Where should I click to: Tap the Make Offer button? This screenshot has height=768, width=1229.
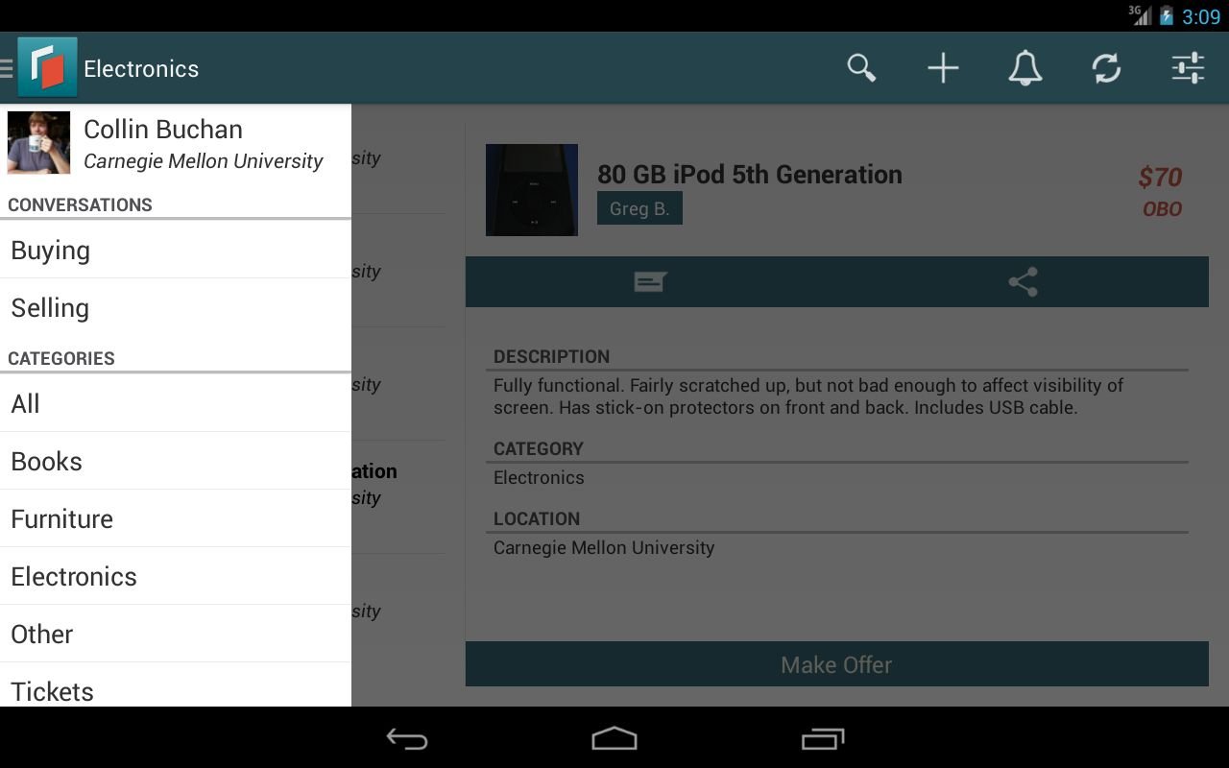[x=836, y=664]
